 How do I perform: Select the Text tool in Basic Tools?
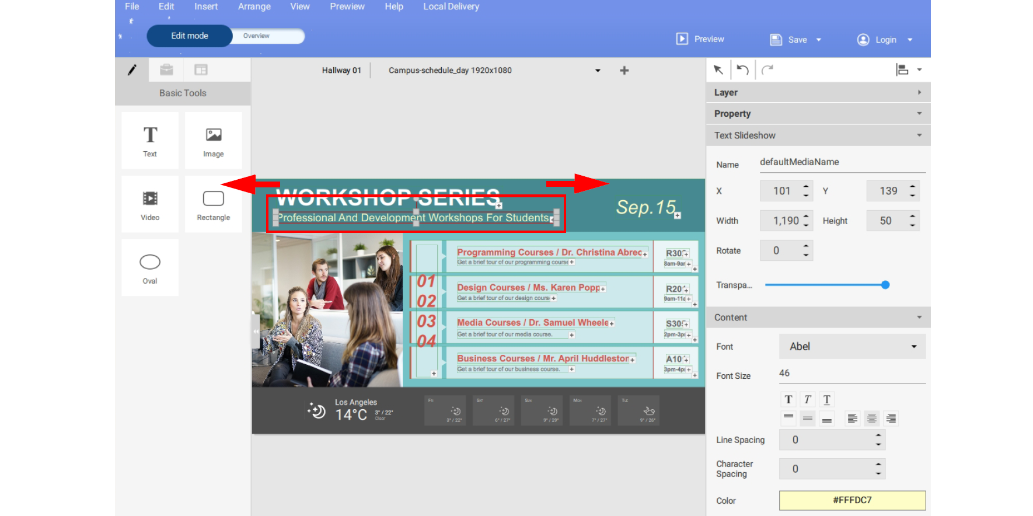150,141
